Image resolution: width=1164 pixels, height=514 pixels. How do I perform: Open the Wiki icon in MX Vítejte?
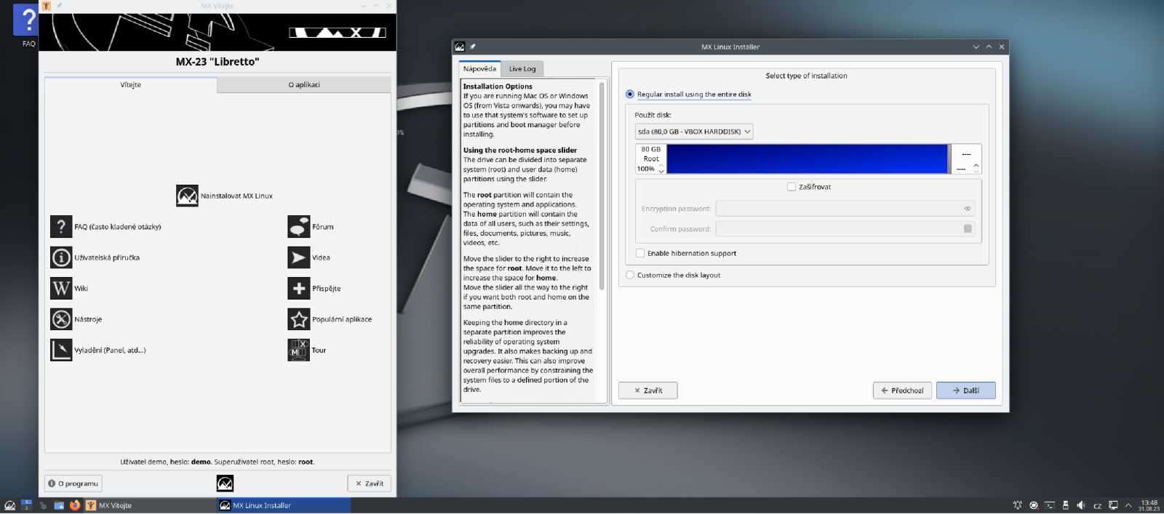click(x=61, y=289)
